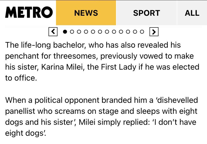Jump to the fourth carousel dot

point(86,32)
